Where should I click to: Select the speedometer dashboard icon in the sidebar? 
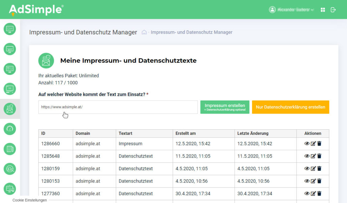[x=10, y=129]
